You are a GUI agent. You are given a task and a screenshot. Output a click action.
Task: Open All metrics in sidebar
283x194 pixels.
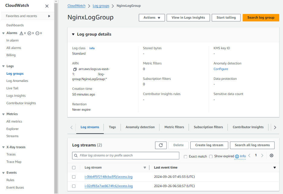pyautogui.click(x=14, y=122)
